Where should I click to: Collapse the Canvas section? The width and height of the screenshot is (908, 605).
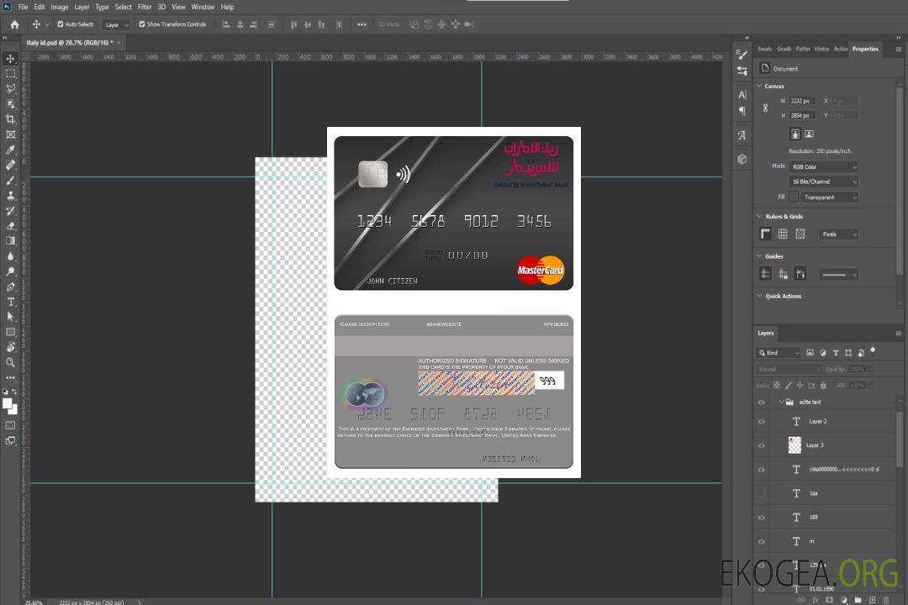tap(759, 86)
